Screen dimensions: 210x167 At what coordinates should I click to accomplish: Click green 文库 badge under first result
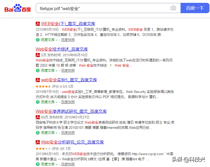[x=38, y=40]
